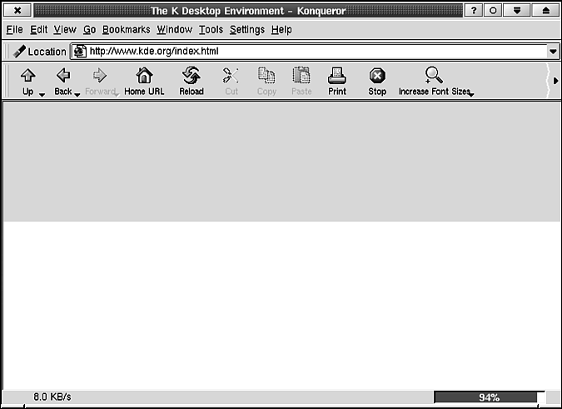Open the View menu

(65, 30)
